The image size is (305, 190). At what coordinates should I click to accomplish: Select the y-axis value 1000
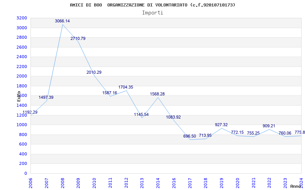pos(22,125)
